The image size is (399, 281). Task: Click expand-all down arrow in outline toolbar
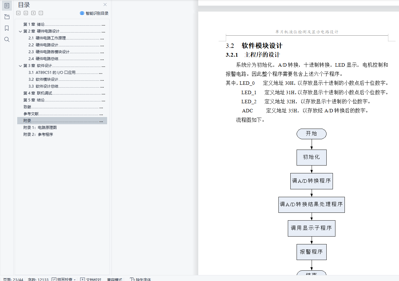[18, 13]
